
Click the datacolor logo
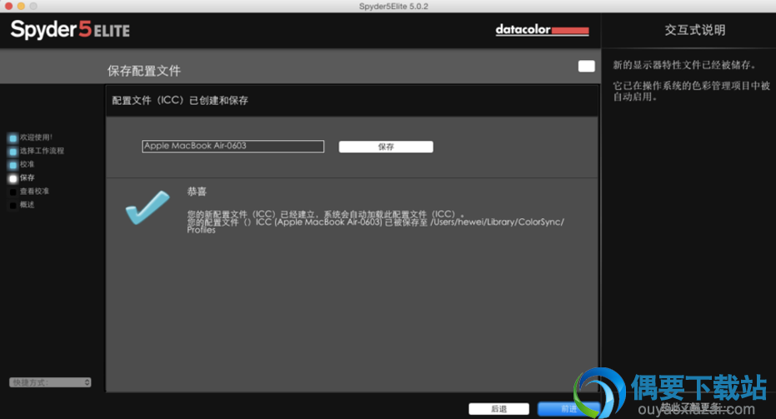coord(542,30)
